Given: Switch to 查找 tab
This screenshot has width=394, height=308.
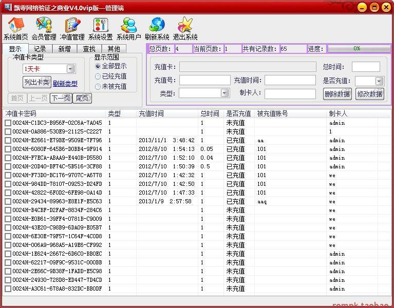Looking at the screenshot, I should click(89, 49).
